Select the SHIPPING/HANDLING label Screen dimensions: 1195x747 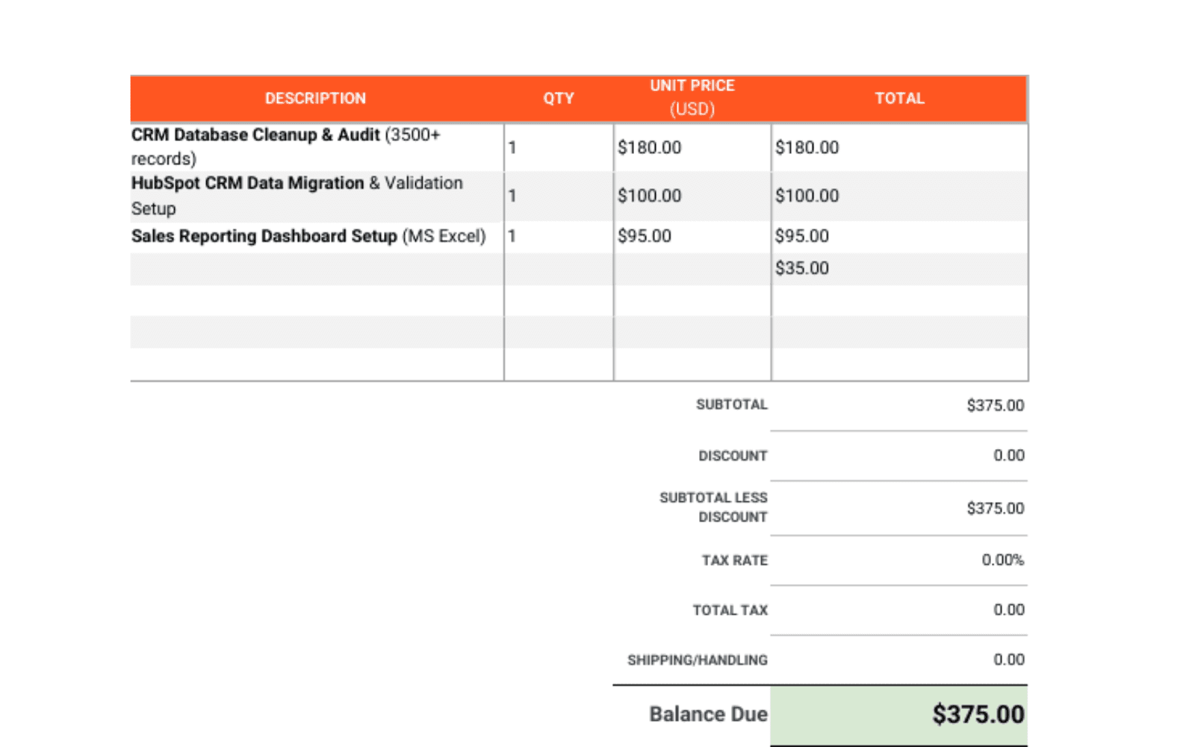tap(698, 660)
